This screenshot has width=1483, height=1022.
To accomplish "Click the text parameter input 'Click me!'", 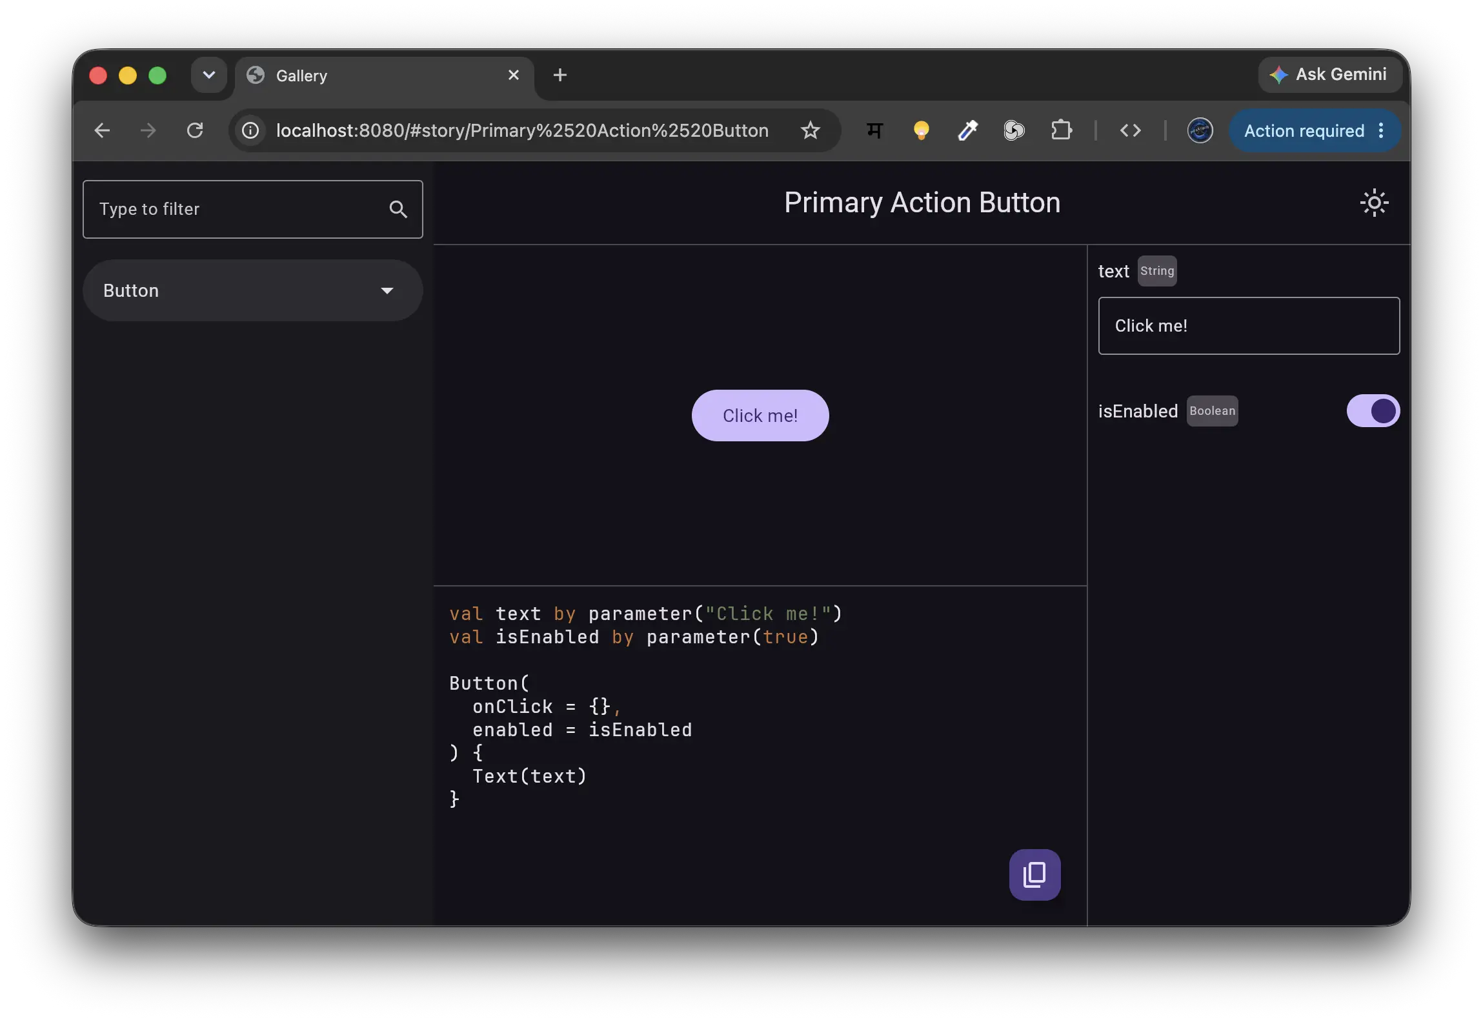I will coord(1249,326).
